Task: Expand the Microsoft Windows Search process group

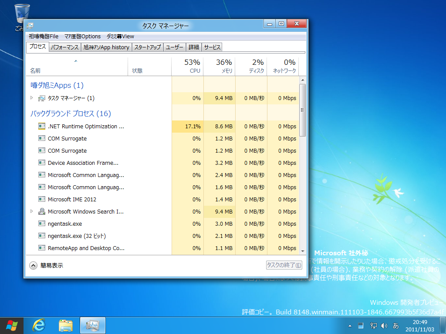Action: pyautogui.click(x=32, y=212)
